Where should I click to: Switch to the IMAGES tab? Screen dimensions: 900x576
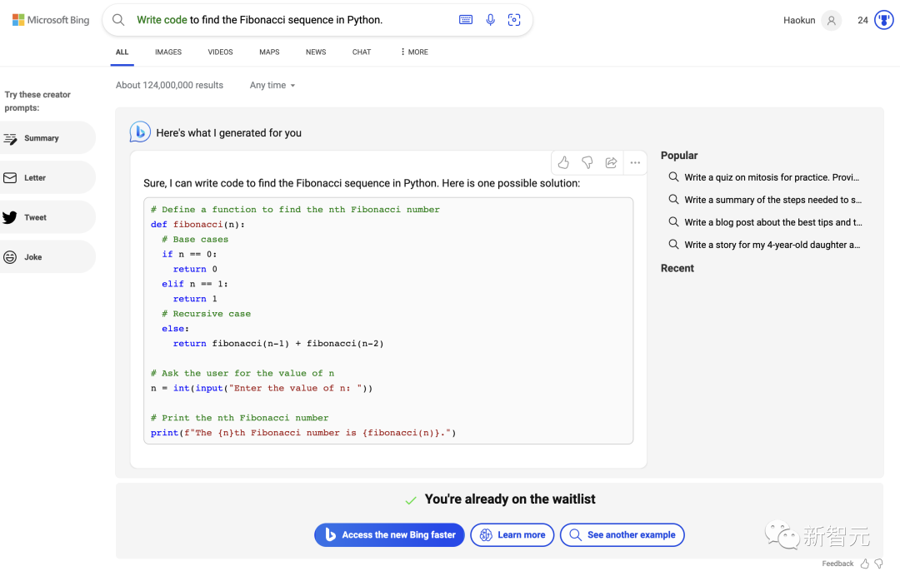[x=168, y=52]
